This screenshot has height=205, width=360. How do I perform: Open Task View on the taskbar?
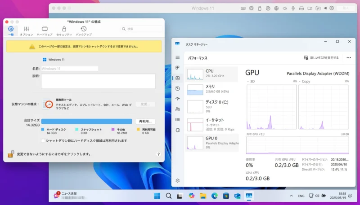click(x=180, y=196)
